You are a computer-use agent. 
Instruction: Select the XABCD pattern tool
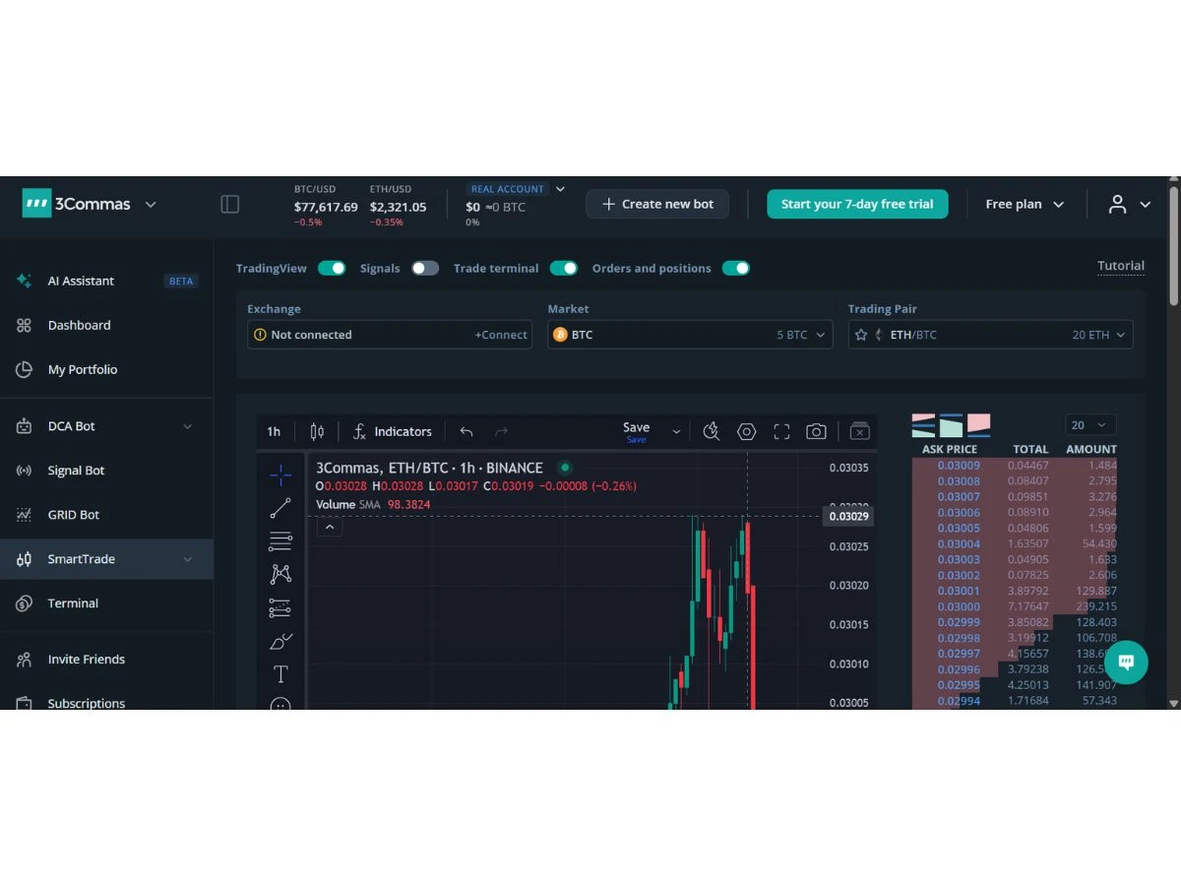tap(280, 574)
